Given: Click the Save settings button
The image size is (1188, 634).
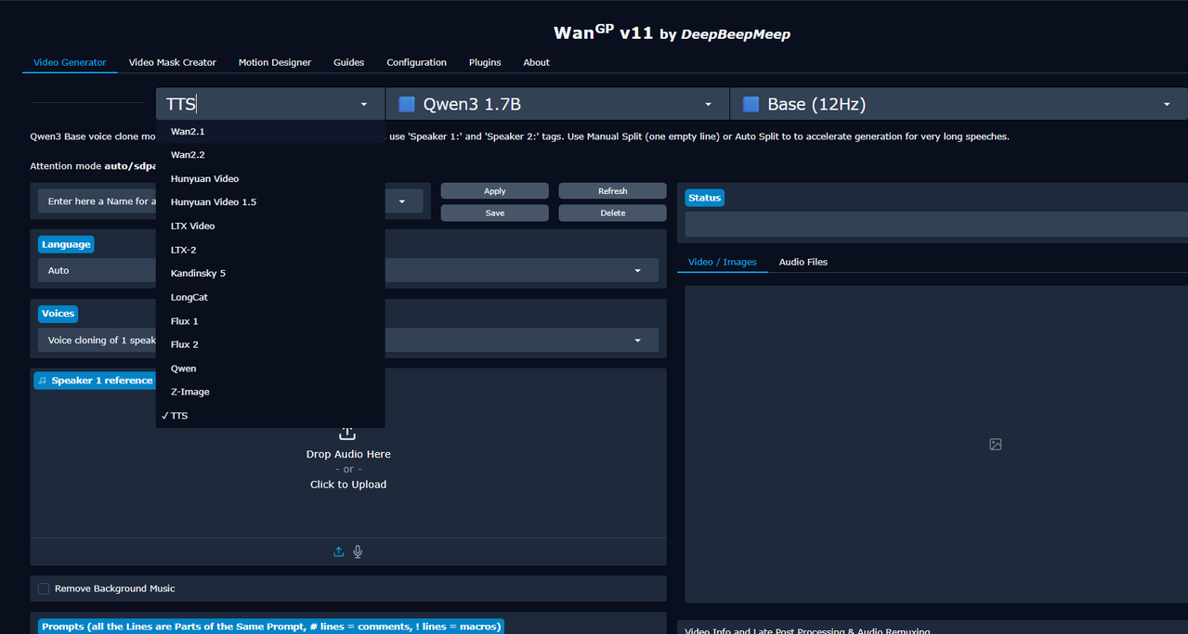Looking at the screenshot, I should (495, 213).
